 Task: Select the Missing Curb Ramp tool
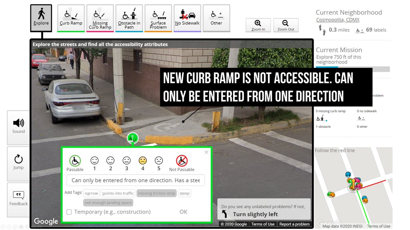click(100, 18)
